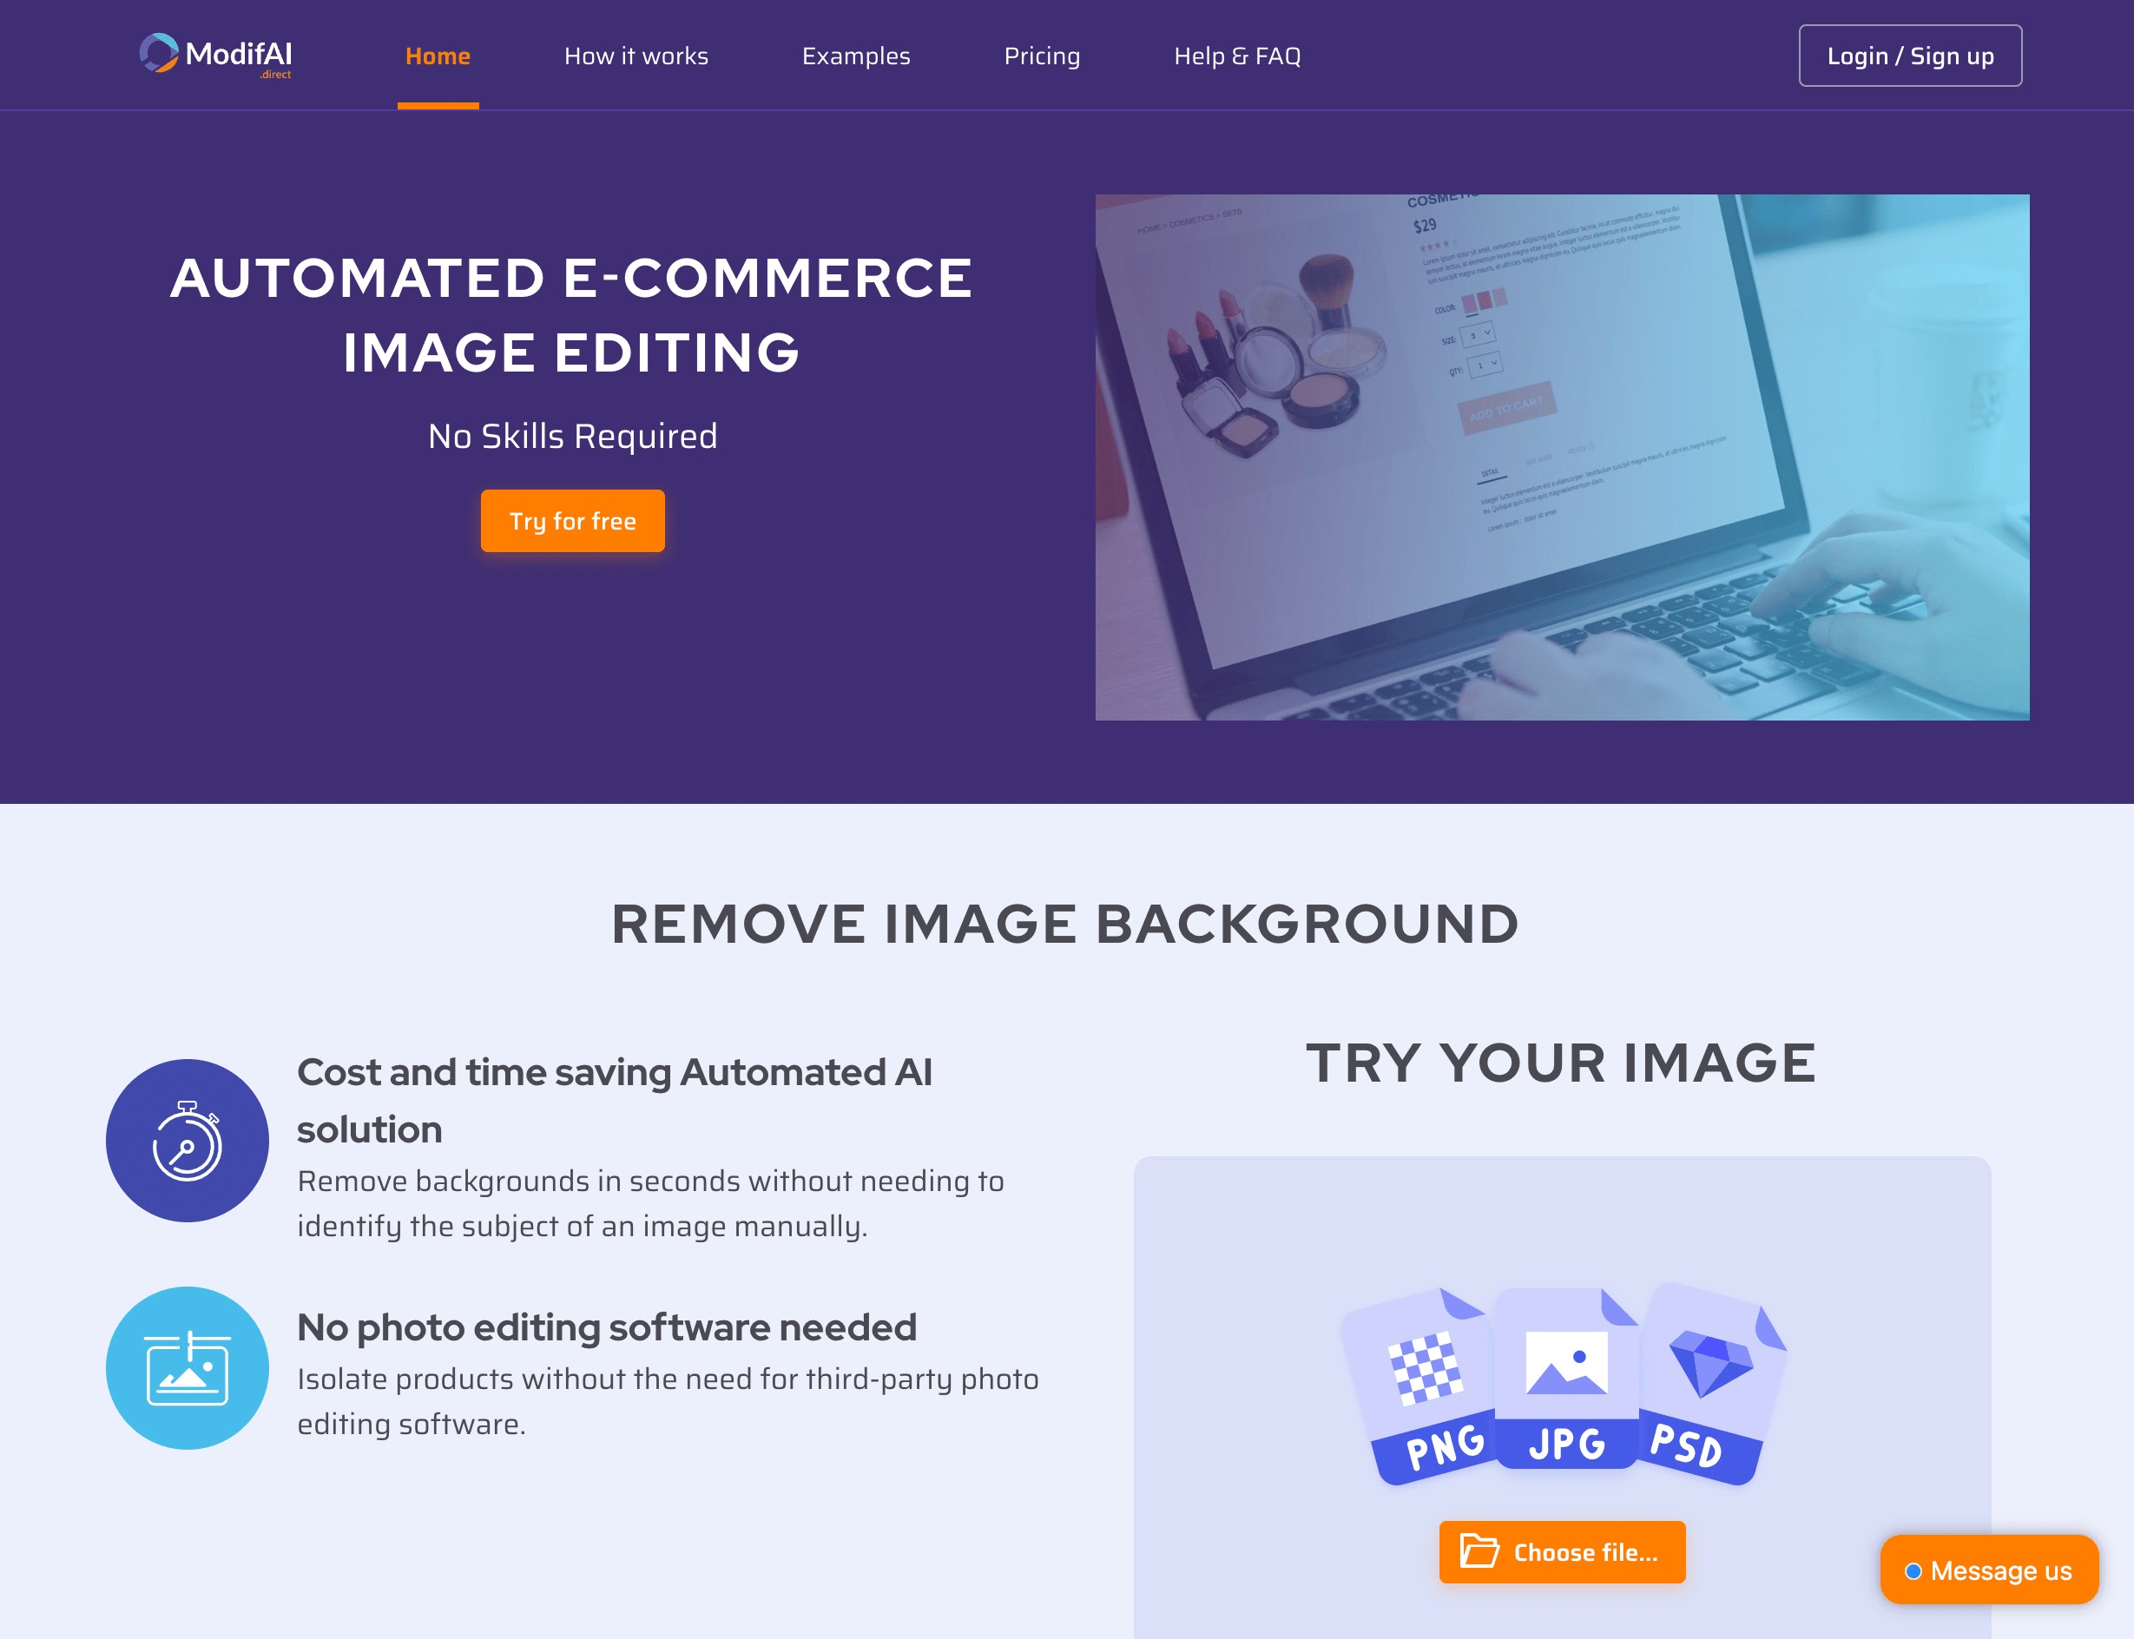The image size is (2134, 1639).
Task: Click the stopwatch/timer icon
Action: (188, 1140)
